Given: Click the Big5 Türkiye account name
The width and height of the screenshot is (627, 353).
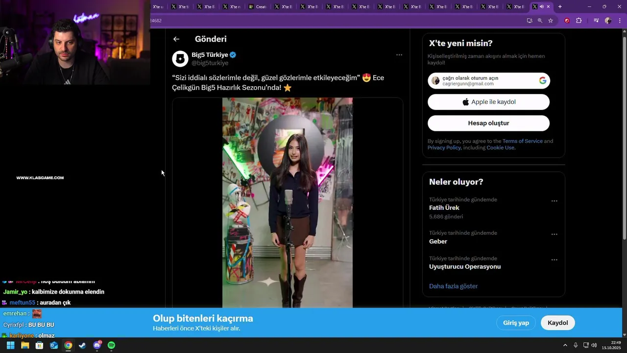Looking at the screenshot, I should coord(210,55).
